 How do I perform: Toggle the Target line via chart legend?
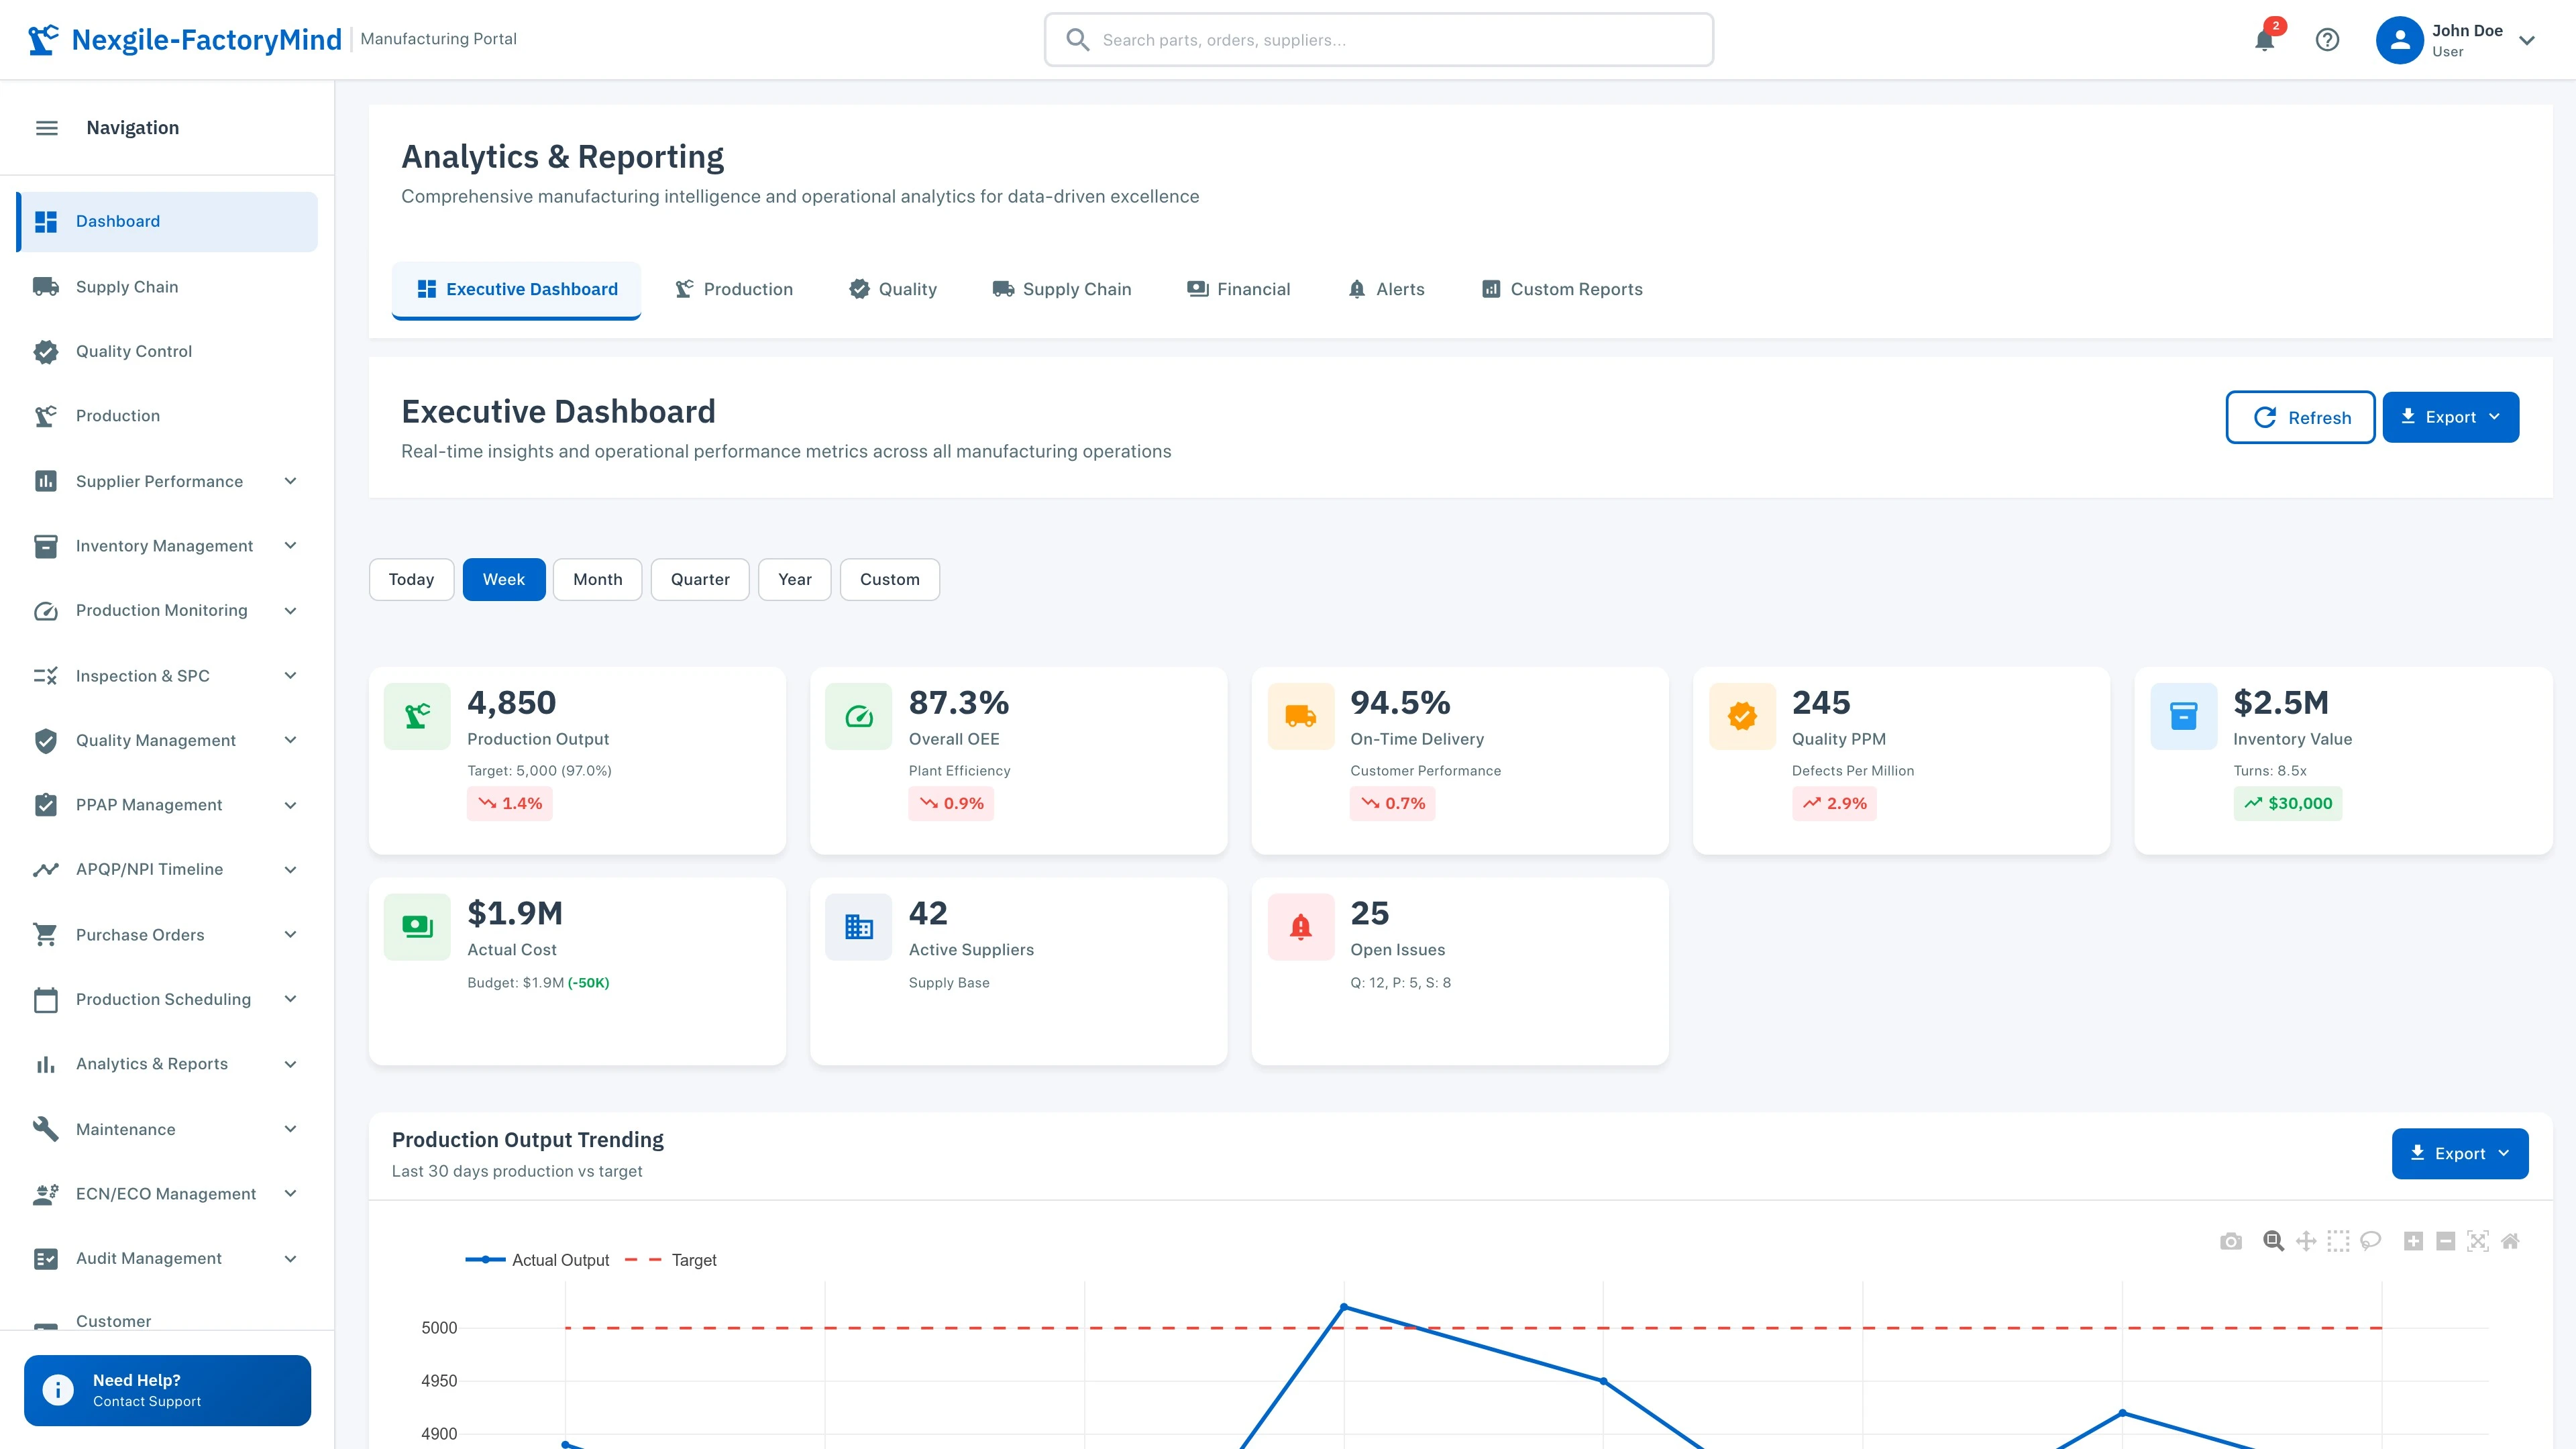coord(694,1260)
